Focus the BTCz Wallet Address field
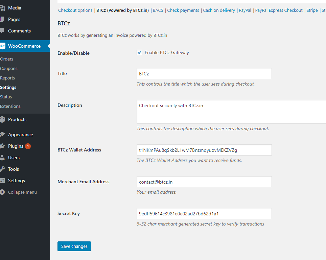 point(204,150)
